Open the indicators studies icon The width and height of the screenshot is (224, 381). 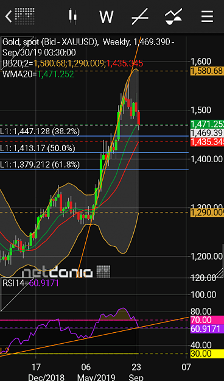(x=173, y=16)
